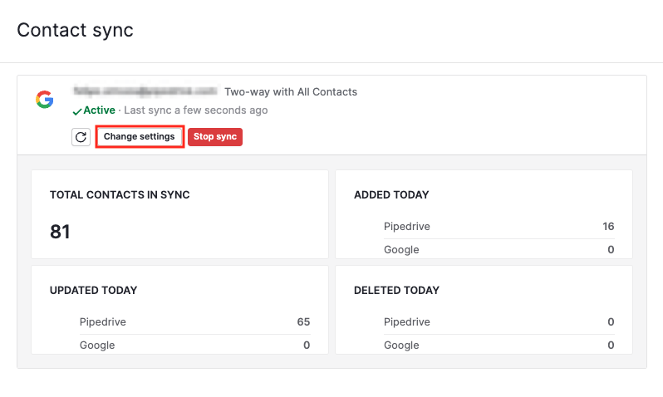
Task: Click the total contacts number 81
Action: point(60,232)
